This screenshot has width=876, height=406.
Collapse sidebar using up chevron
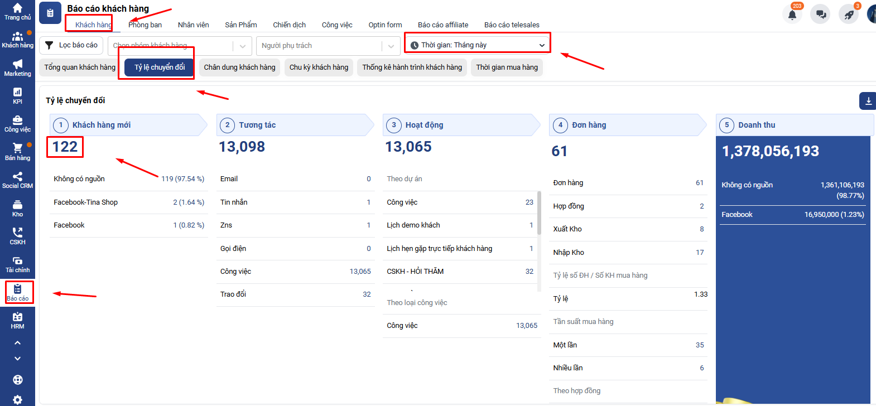coord(17,342)
